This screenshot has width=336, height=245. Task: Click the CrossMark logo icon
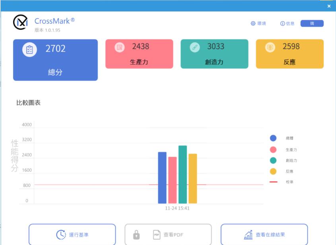pyautogui.click(x=21, y=23)
